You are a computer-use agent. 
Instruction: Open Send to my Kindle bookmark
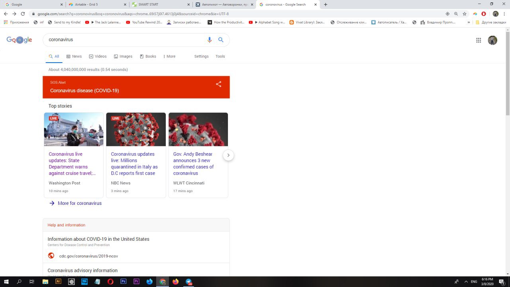[64, 22]
